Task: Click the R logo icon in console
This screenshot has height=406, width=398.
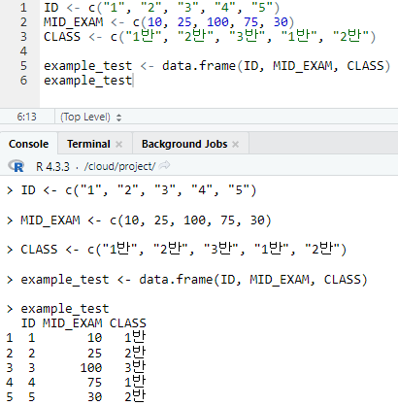Action: [17, 166]
